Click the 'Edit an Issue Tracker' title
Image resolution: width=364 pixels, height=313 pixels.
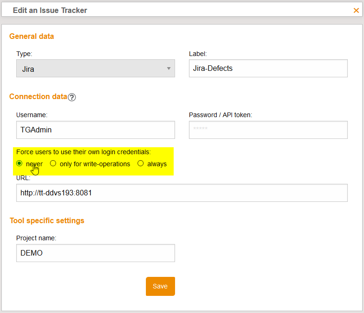(x=50, y=10)
